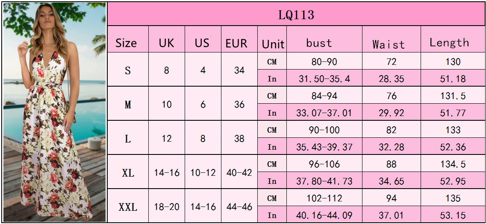Click the LQ113 title header
486x224 pixels.
[x=296, y=15]
